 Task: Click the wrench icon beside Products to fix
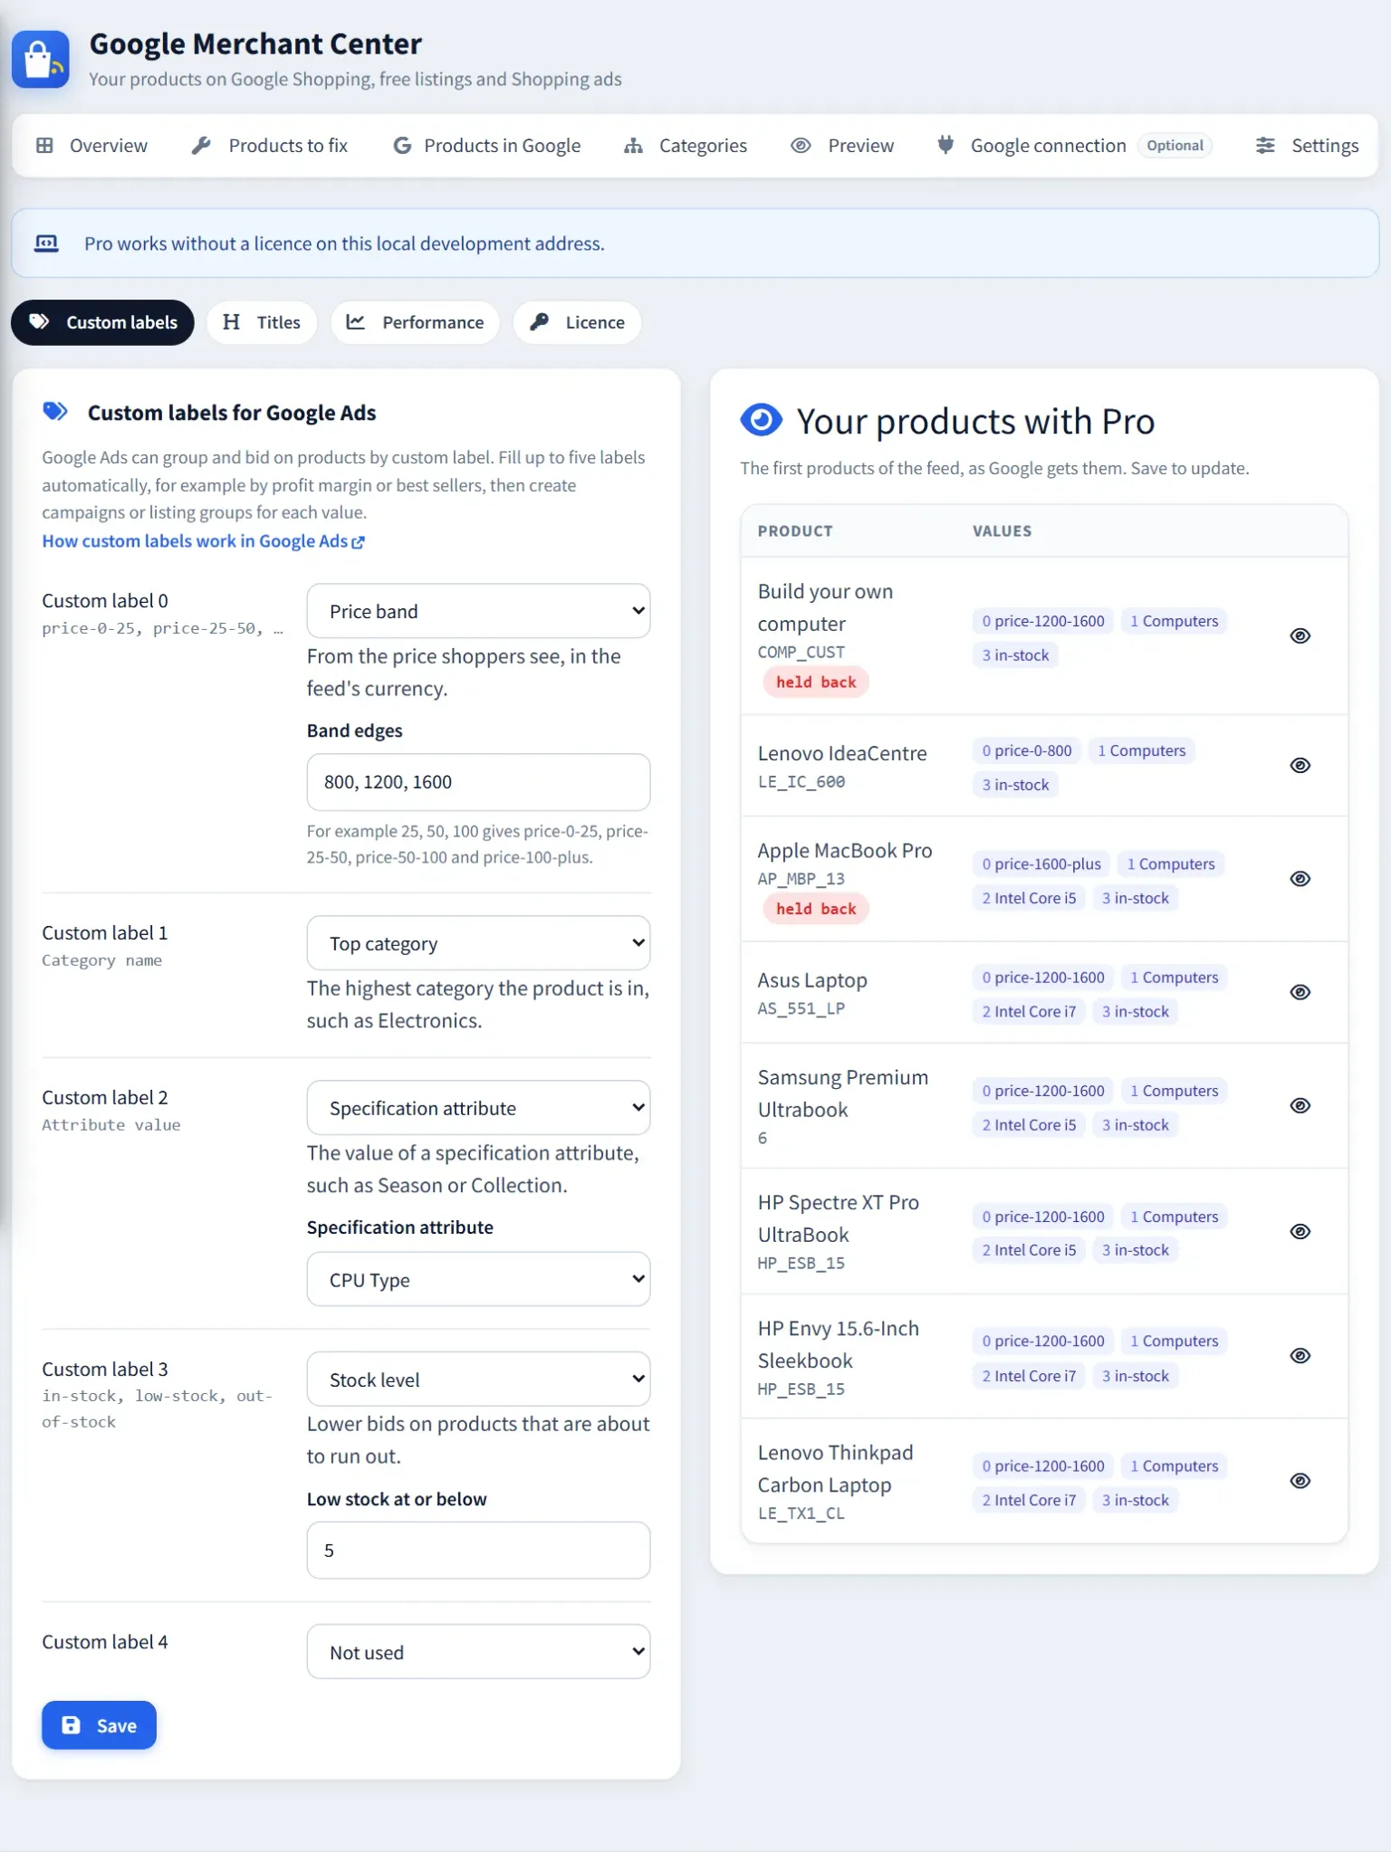201,145
